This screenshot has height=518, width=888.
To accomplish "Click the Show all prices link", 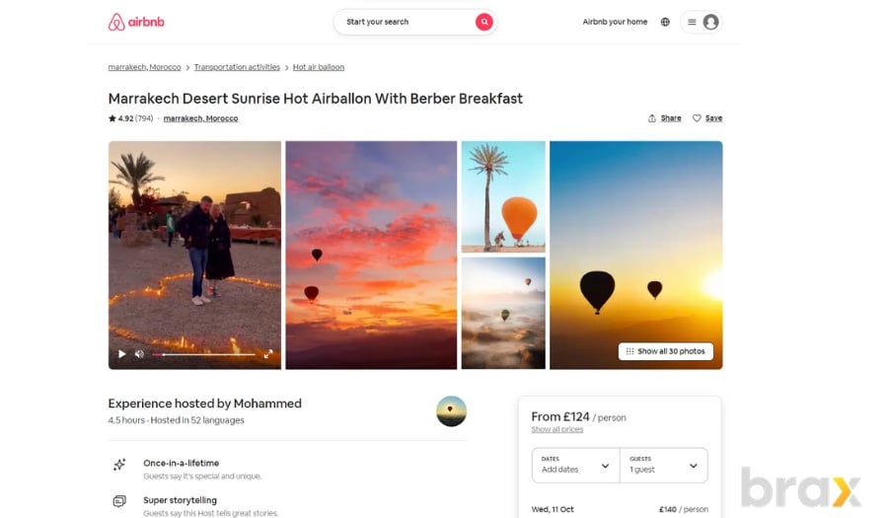I will [x=556, y=429].
